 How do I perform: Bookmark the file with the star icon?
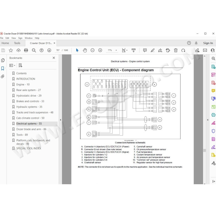click(x=11, y=50)
